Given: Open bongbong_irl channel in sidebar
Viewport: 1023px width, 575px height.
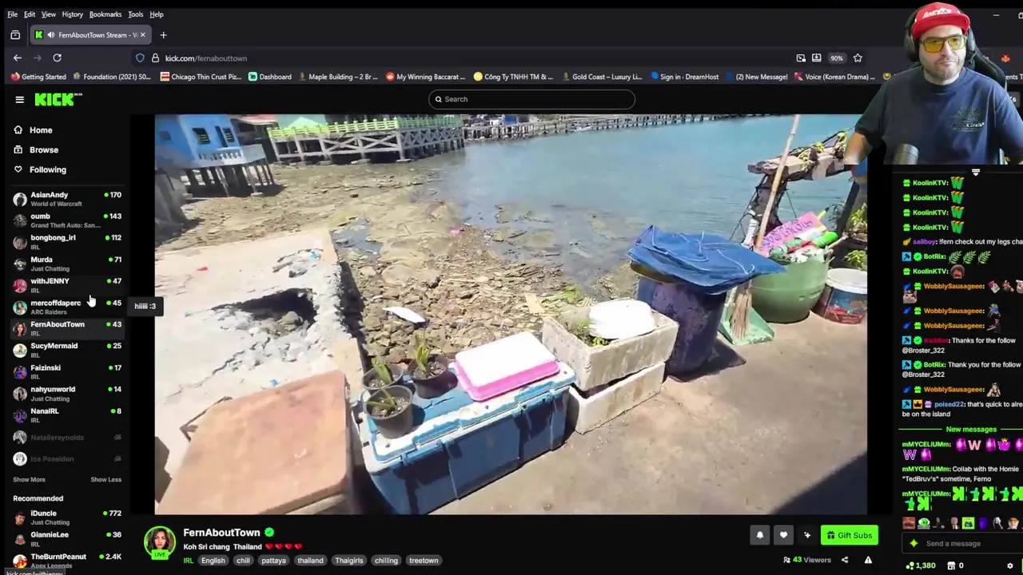Looking at the screenshot, I should (x=67, y=242).
